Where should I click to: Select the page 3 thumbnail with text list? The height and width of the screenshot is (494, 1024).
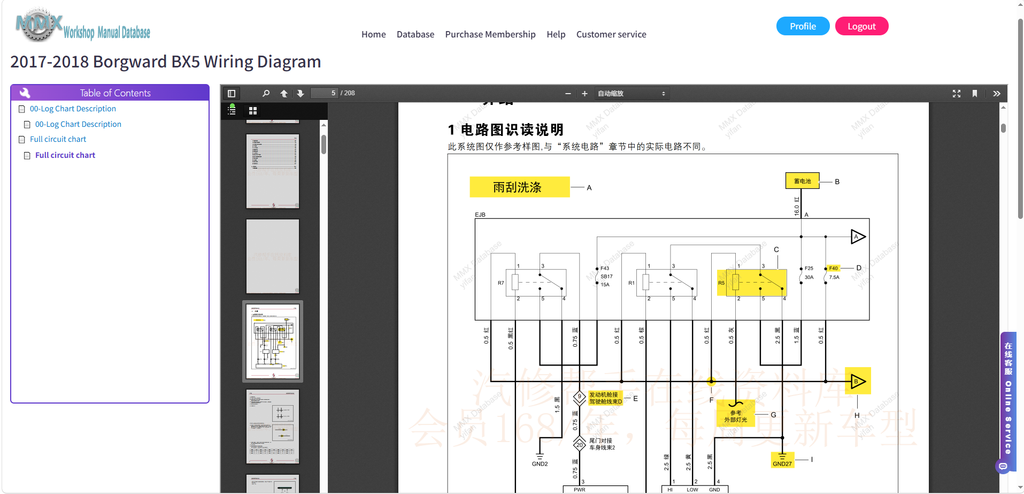click(273, 171)
